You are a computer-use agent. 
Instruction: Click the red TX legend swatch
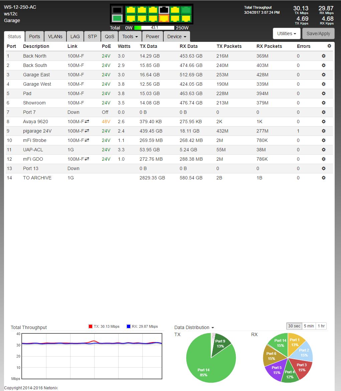click(x=90, y=326)
